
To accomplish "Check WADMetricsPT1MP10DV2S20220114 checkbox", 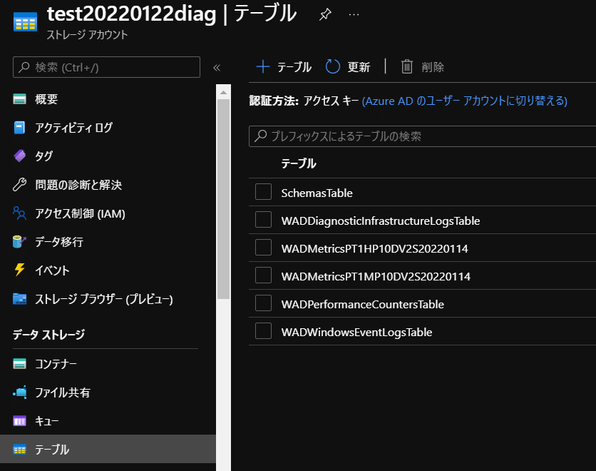I will tap(263, 275).
